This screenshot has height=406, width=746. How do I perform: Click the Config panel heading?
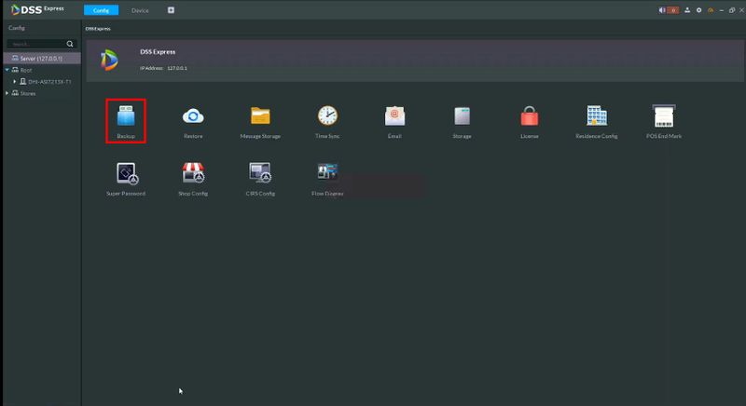click(17, 28)
